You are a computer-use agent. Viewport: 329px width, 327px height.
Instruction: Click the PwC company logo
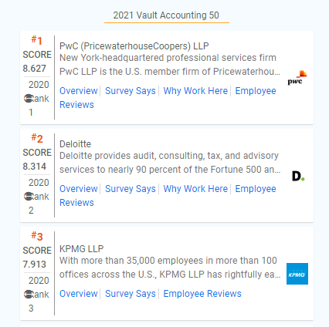tap(297, 78)
